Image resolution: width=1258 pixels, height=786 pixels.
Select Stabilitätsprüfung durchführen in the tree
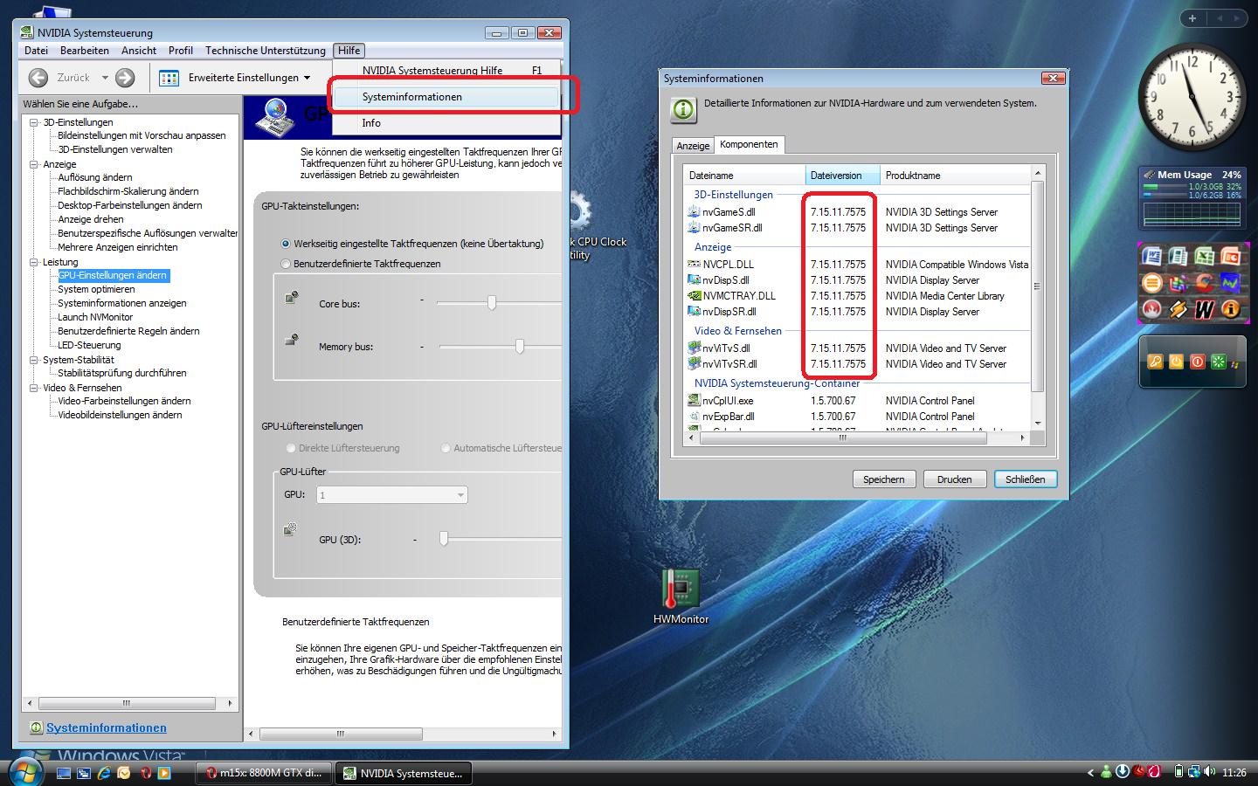[x=122, y=373]
